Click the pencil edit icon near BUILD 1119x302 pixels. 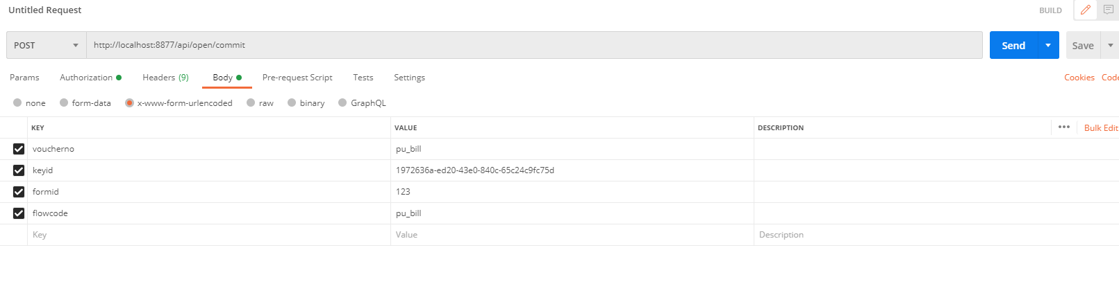click(x=1086, y=10)
